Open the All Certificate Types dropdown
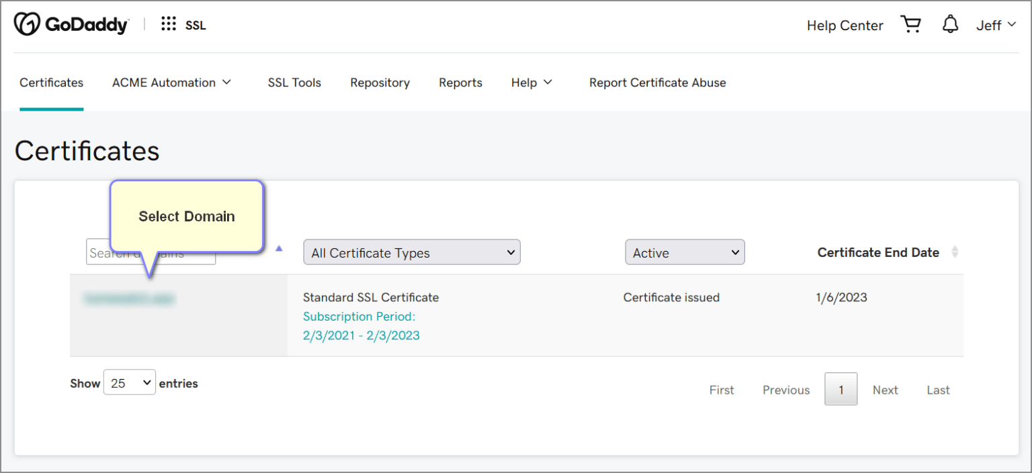Viewport: 1032px width, 473px height. pos(411,252)
